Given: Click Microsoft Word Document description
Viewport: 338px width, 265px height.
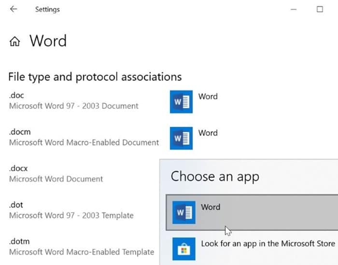Looking at the screenshot, I should pos(56,179).
